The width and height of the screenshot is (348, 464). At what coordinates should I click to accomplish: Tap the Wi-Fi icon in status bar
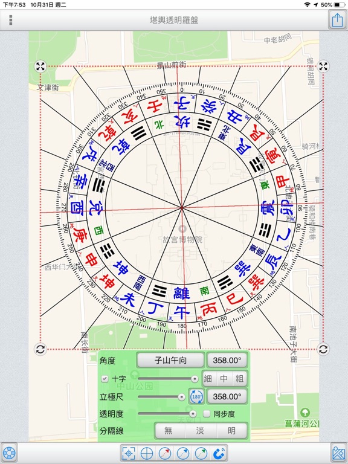(x=308, y=5)
